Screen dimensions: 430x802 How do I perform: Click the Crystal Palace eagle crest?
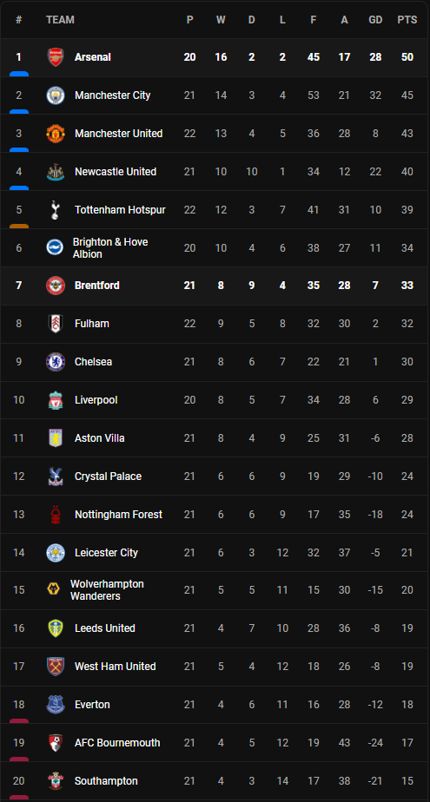coord(56,477)
